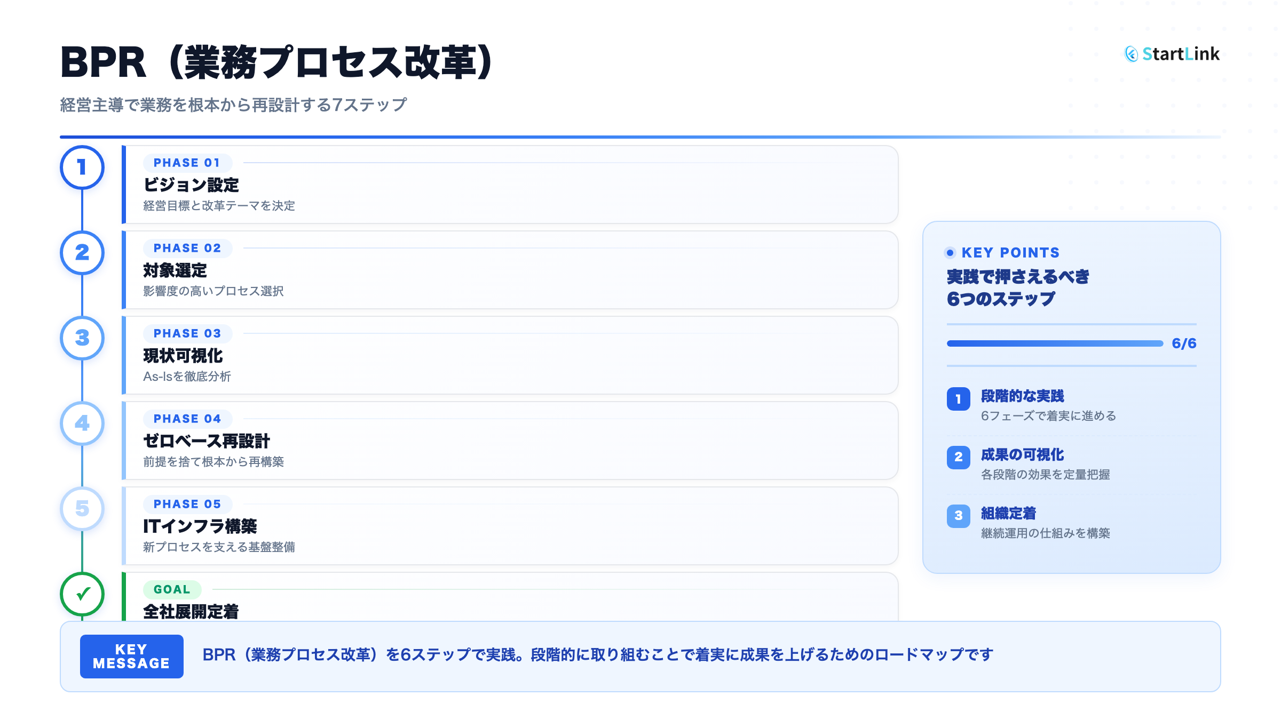Click the BPR main slide title
This screenshot has width=1281, height=720.
click(275, 62)
